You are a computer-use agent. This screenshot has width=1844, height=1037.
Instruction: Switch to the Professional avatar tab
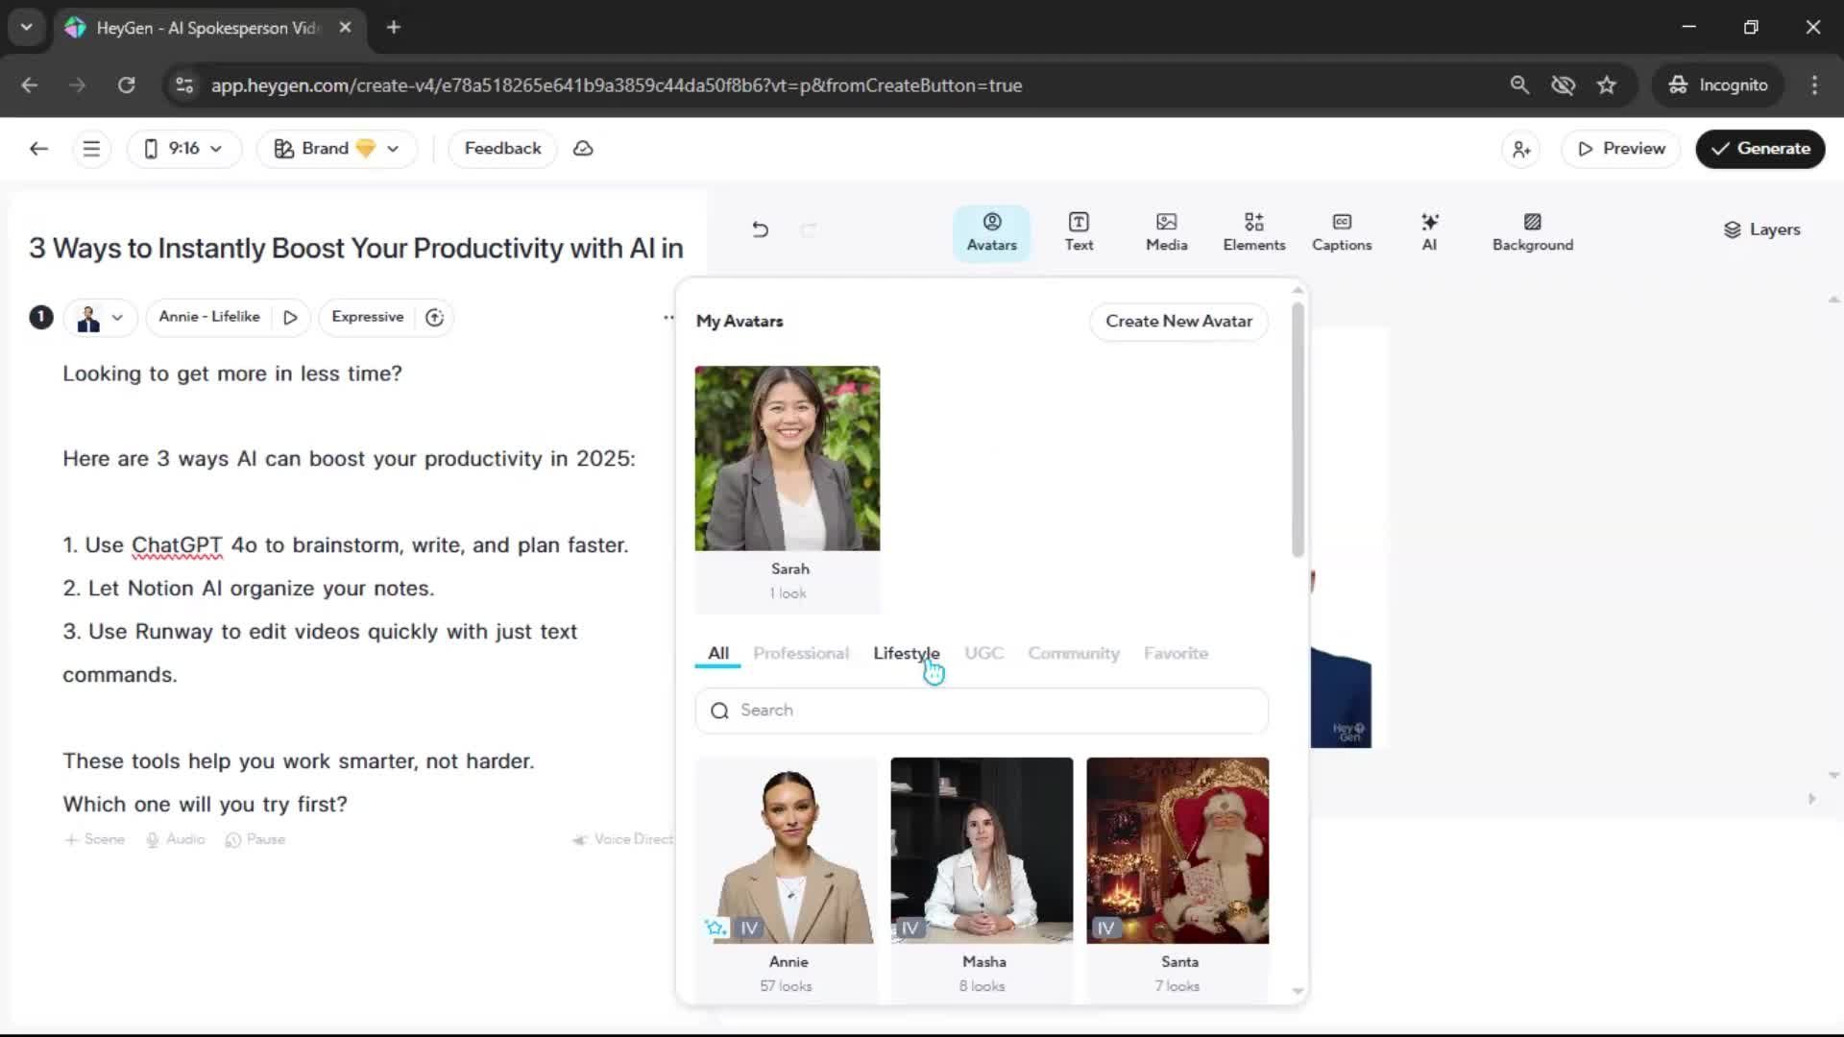click(800, 653)
